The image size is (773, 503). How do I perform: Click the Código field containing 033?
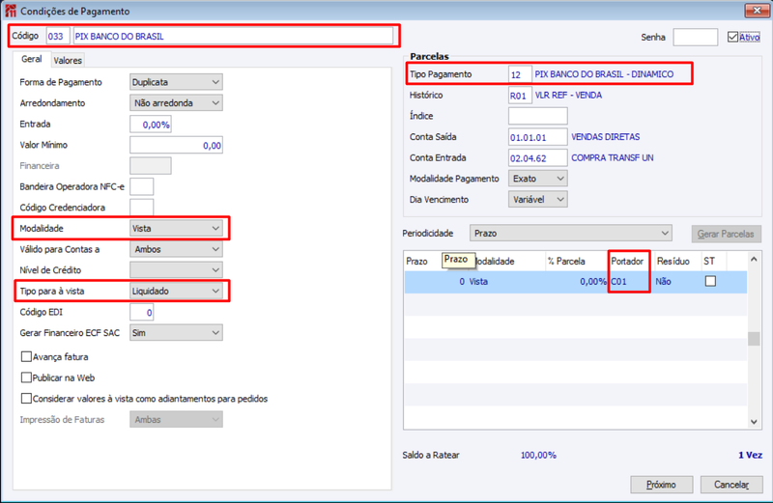[58, 37]
